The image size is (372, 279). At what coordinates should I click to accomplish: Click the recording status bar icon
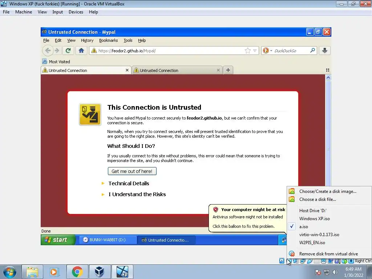click(330, 261)
